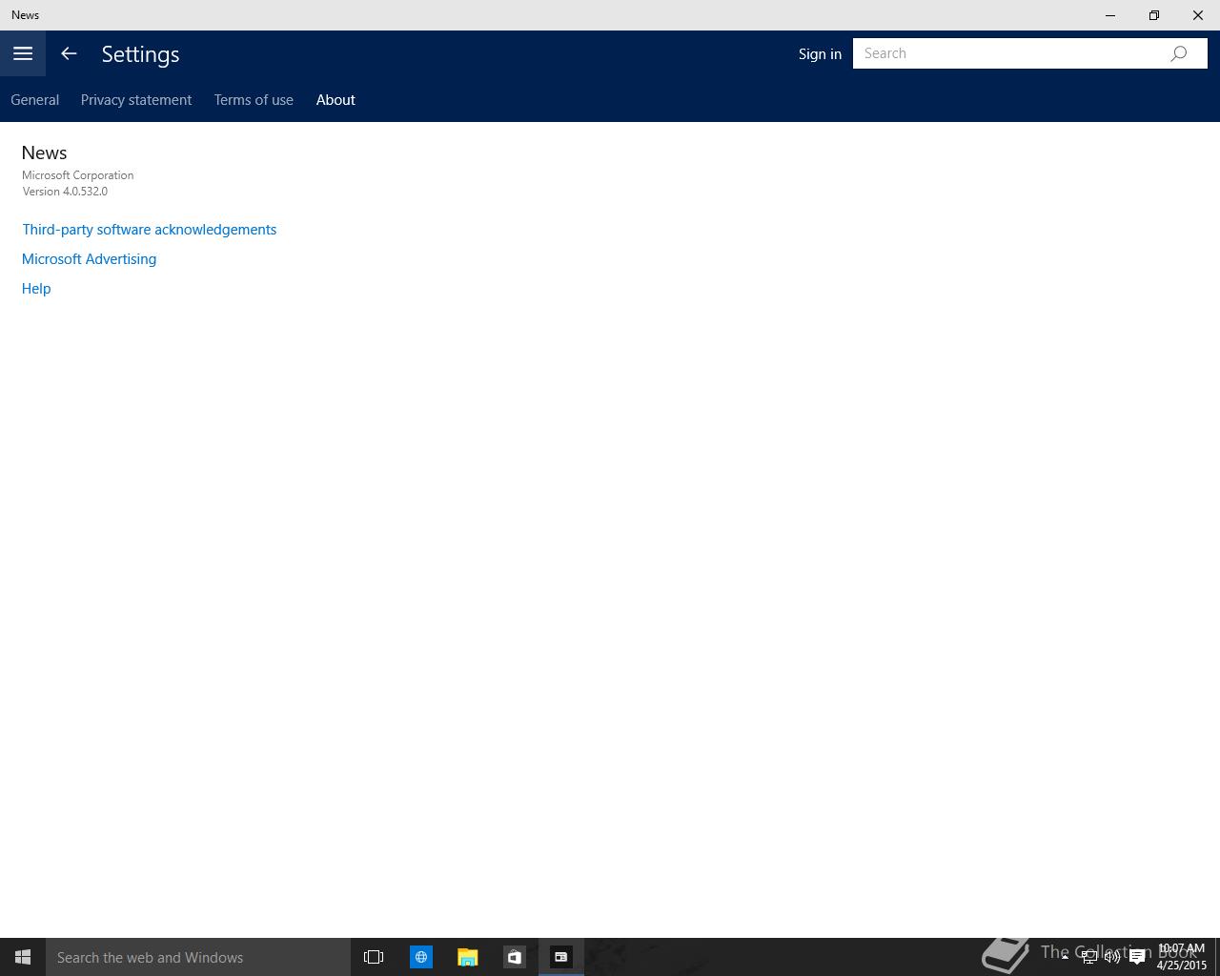This screenshot has width=1220, height=976.
Task: Open the network status tray icon
Action: (1088, 957)
